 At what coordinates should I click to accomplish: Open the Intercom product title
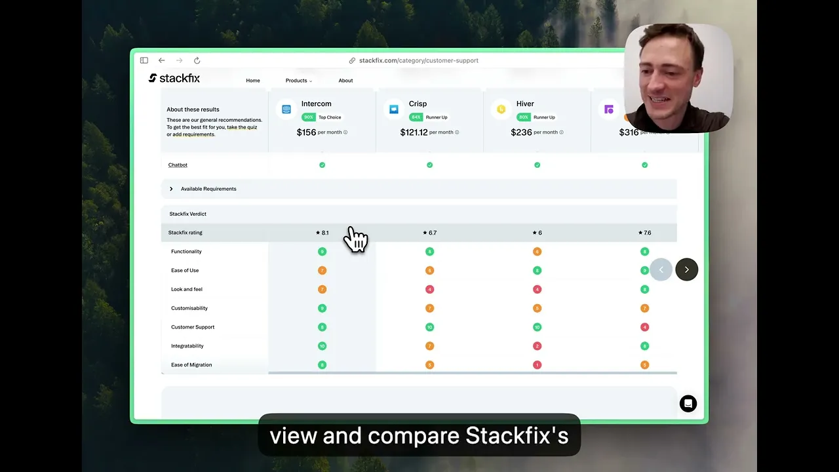(316, 104)
